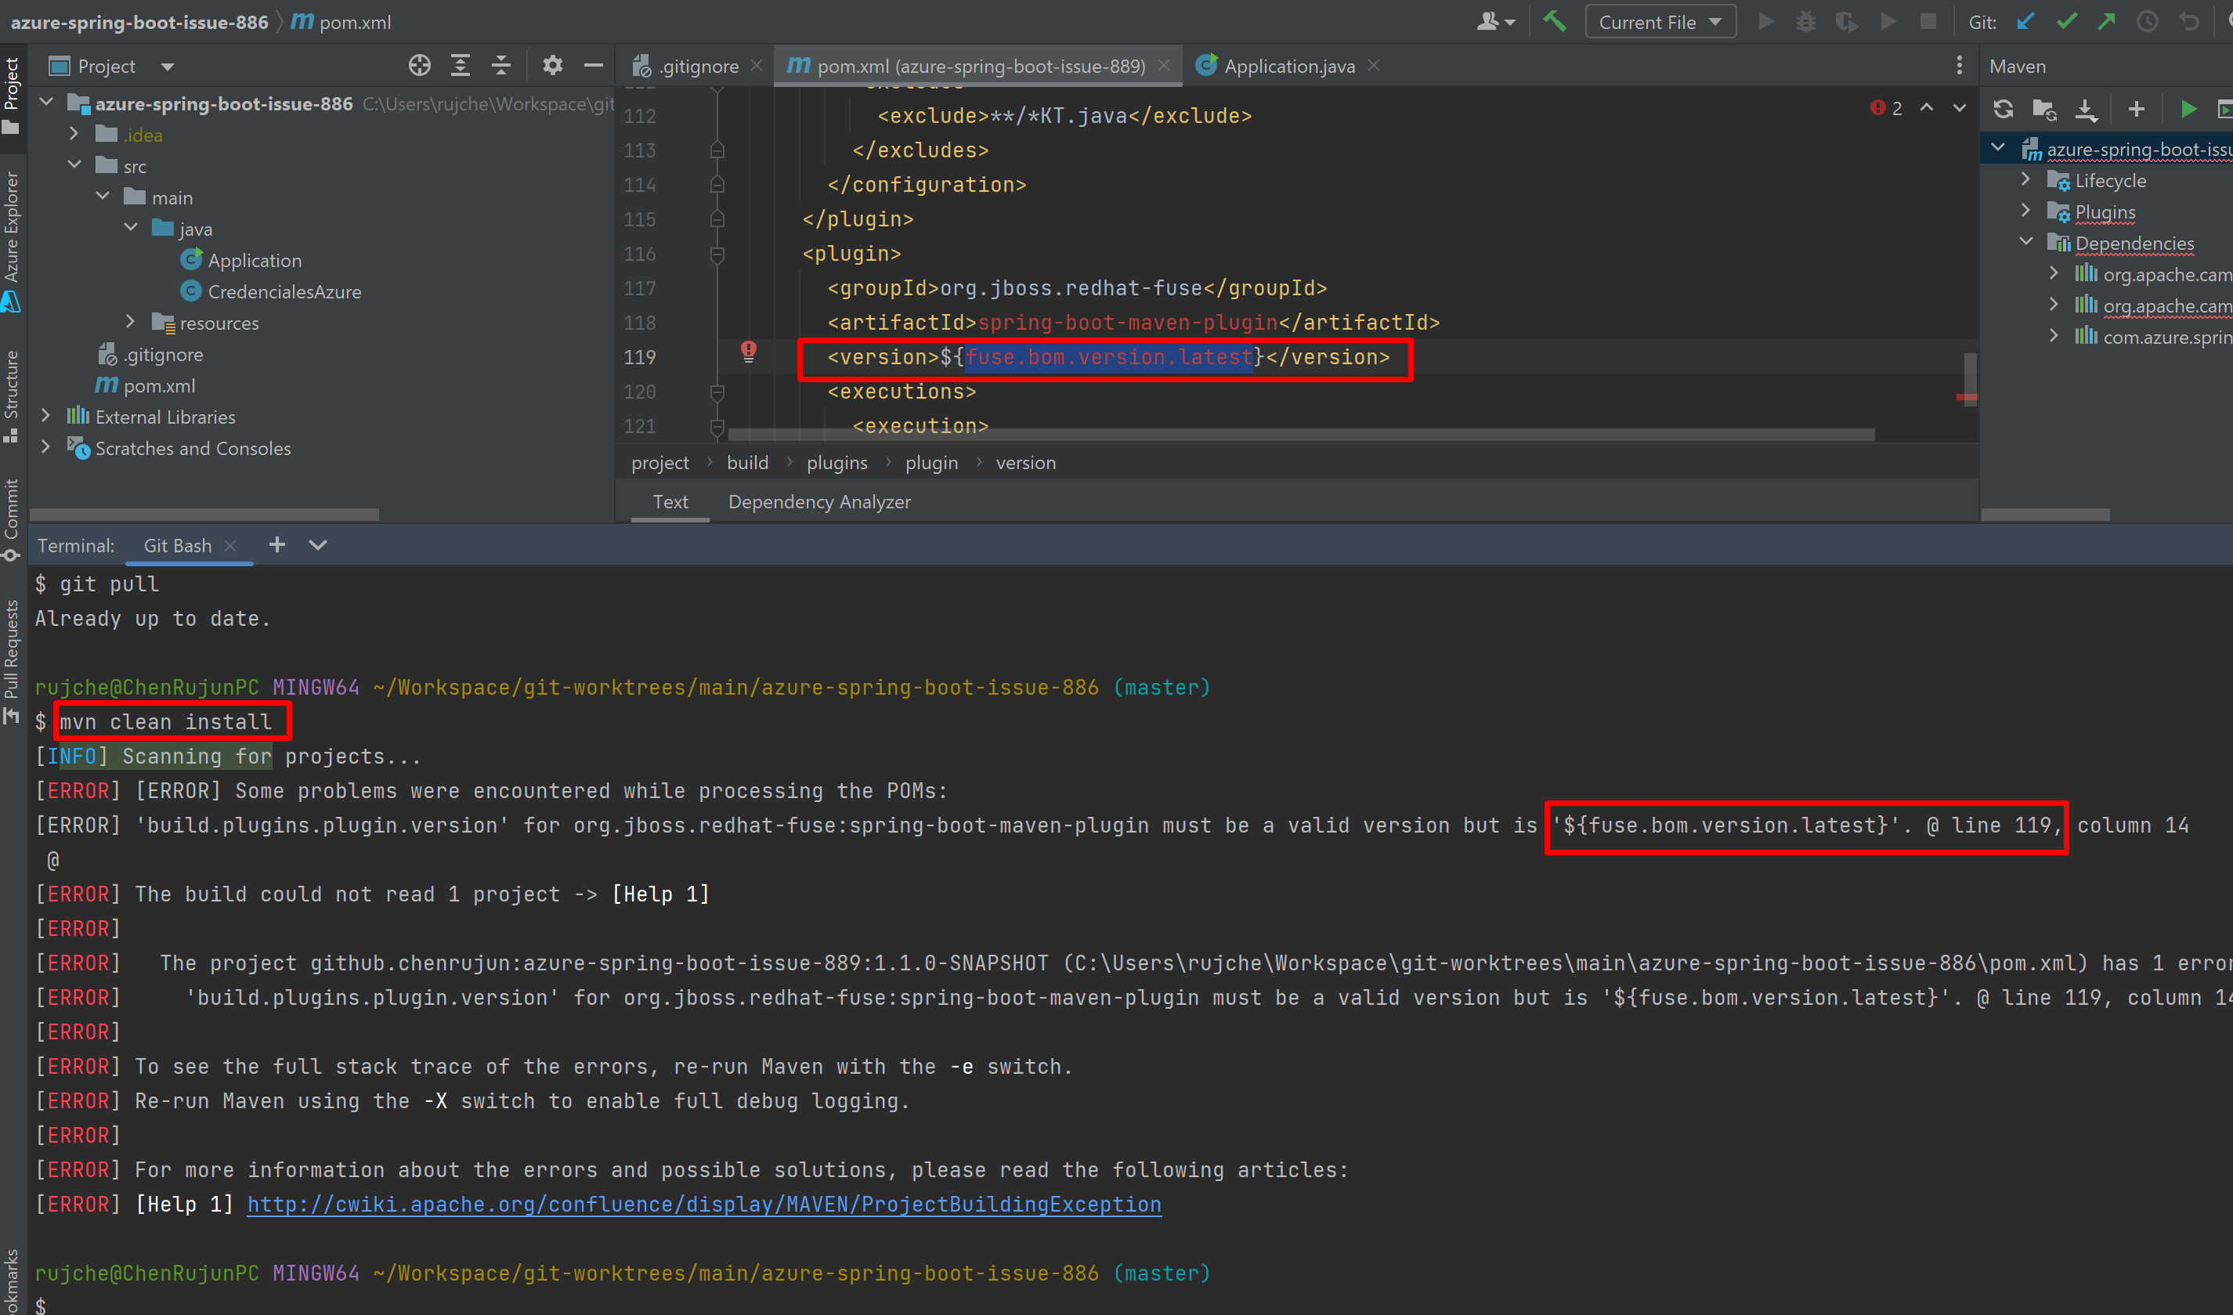Open terminal shell options dropdown arrow
The width and height of the screenshot is (2233, 1315).
(318, 545)
